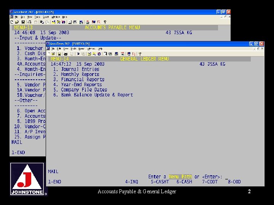Viewport: 274px width, 205px height.
Task: Click the '5-CASHT' function key label
Action: [x=160, y=182]
